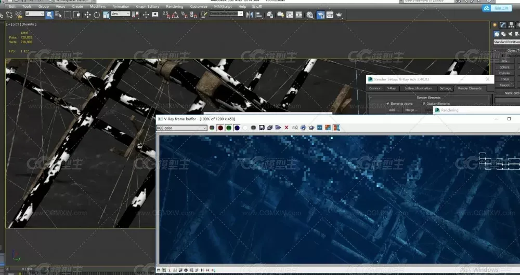
Task: Click the Bind to Space Warp icon
Action: [x=19, y=15]
